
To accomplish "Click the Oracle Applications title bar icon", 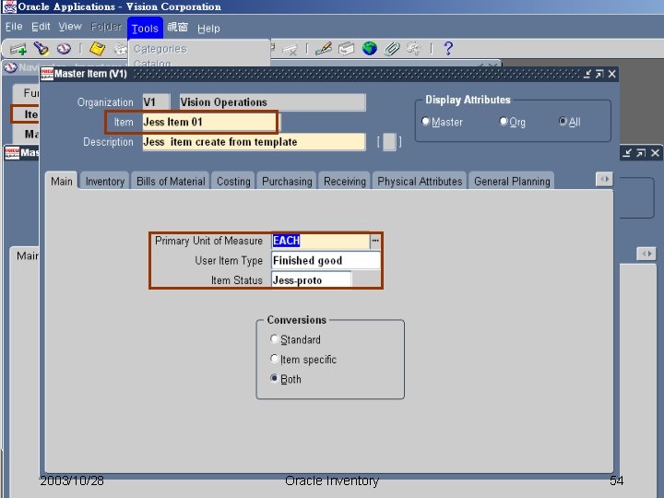I will (x=9, y=6).
